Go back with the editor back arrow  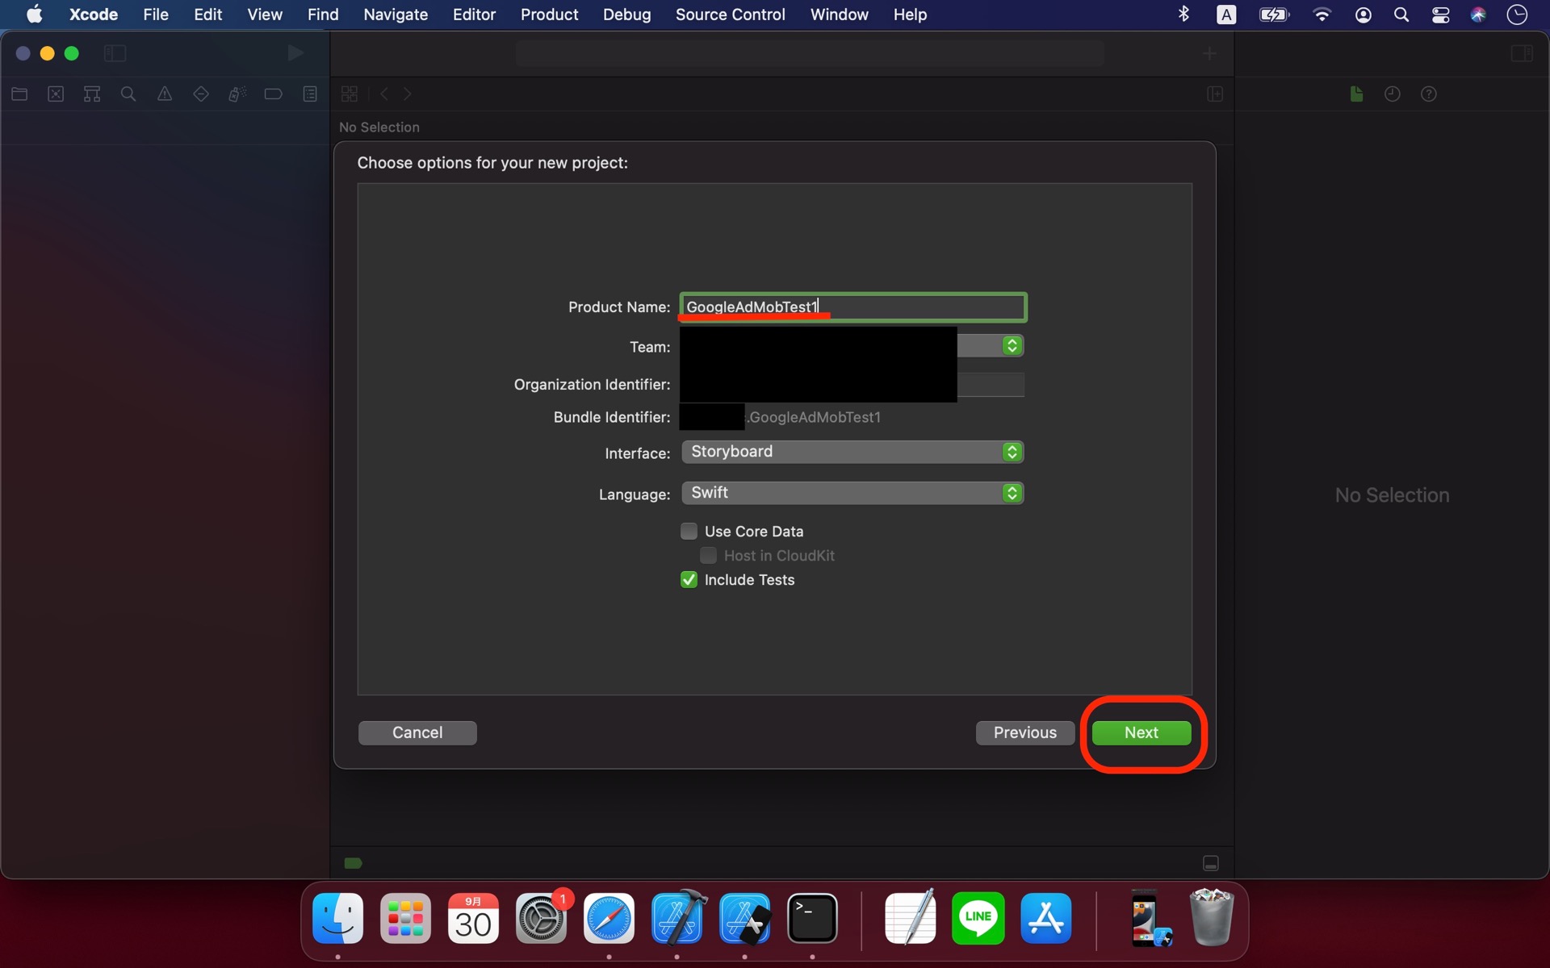pos(384,94)
